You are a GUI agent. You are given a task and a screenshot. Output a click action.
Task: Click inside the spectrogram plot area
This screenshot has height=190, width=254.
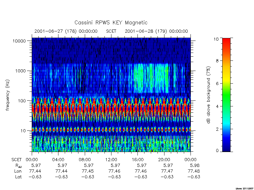click(x=111, y=95)
